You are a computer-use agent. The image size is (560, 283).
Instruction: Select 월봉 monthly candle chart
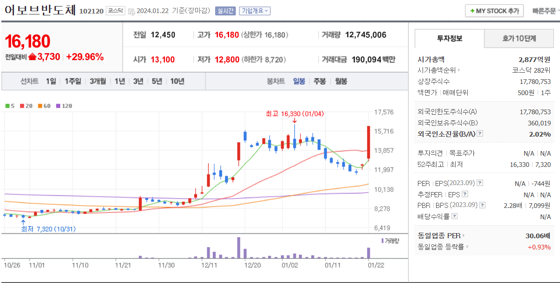[x=341, y=81]
